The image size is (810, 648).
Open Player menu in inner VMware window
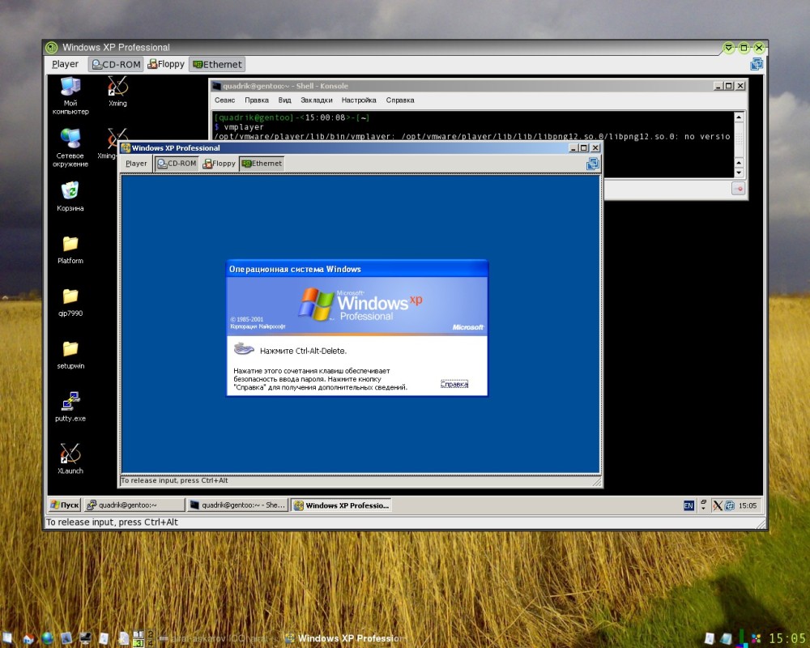tap(136, 164)
